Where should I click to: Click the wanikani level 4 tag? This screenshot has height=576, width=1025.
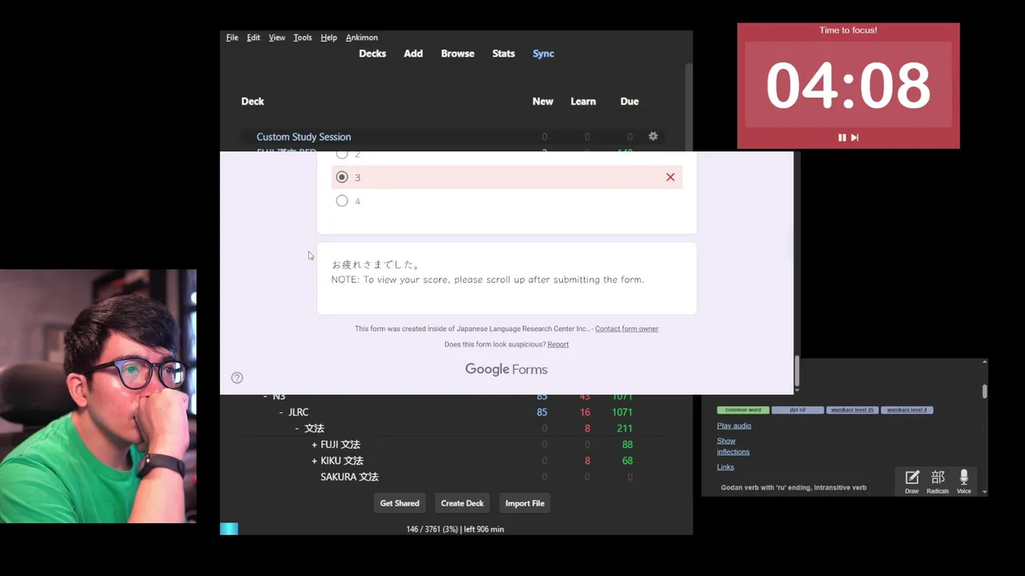[906, 410]
